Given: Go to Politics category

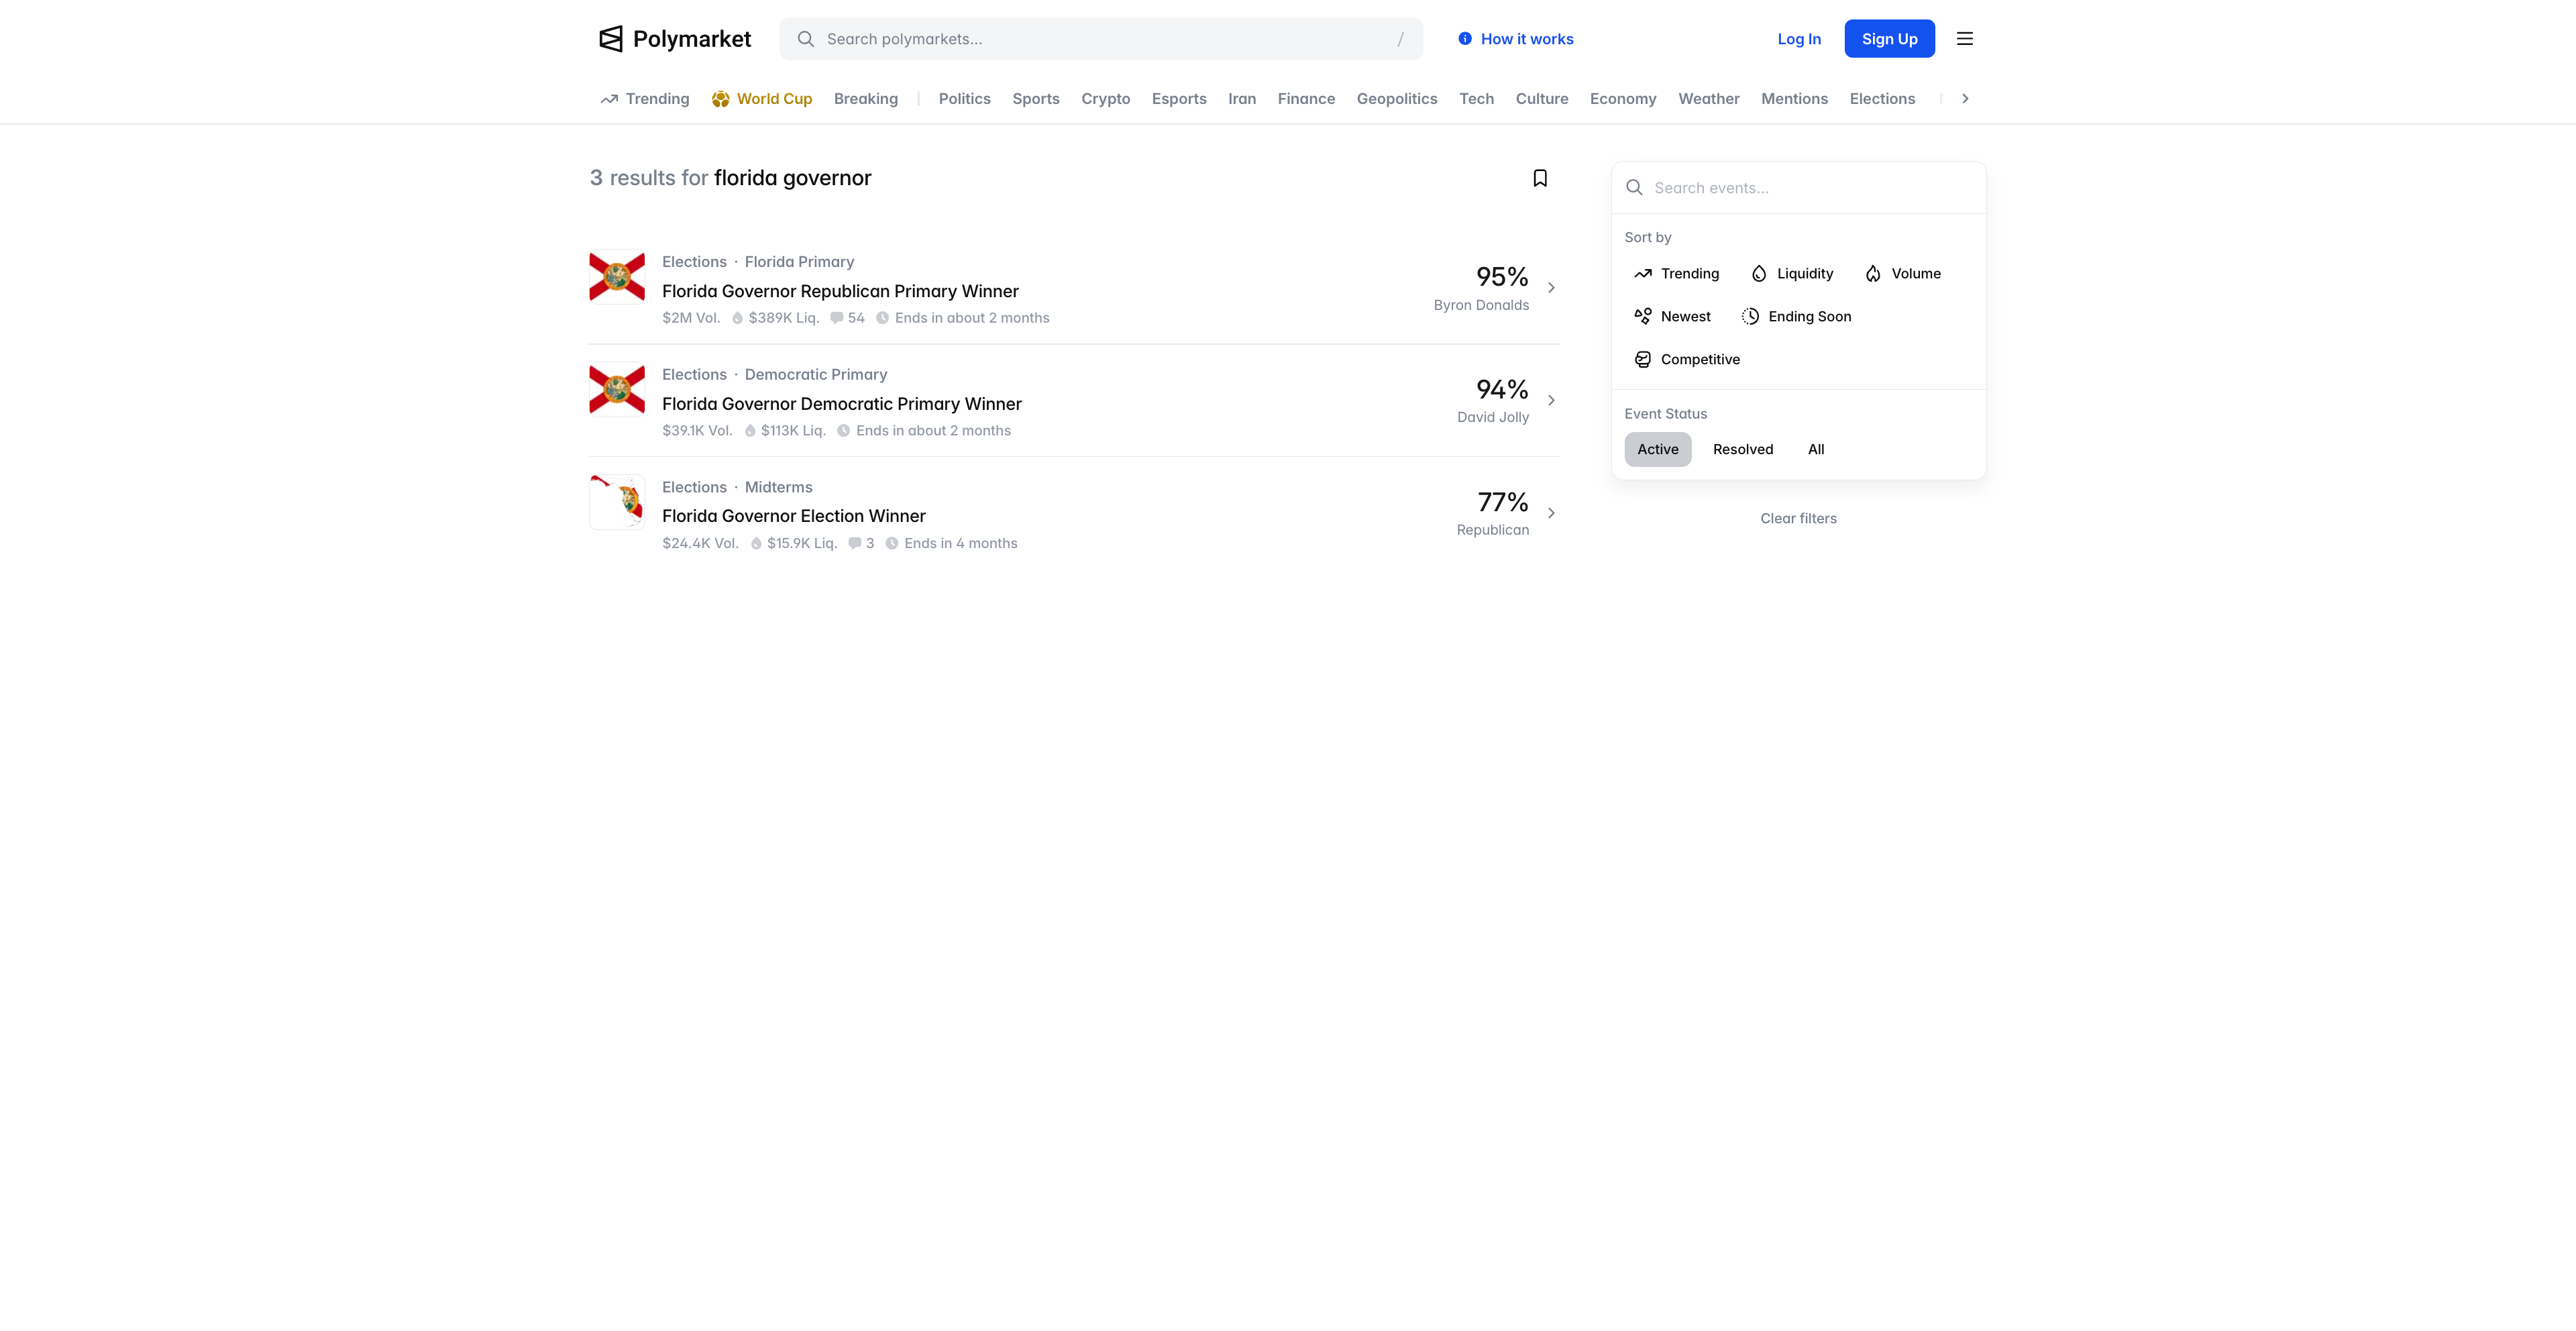Looking at the screenshot, I should pos(965,99).
